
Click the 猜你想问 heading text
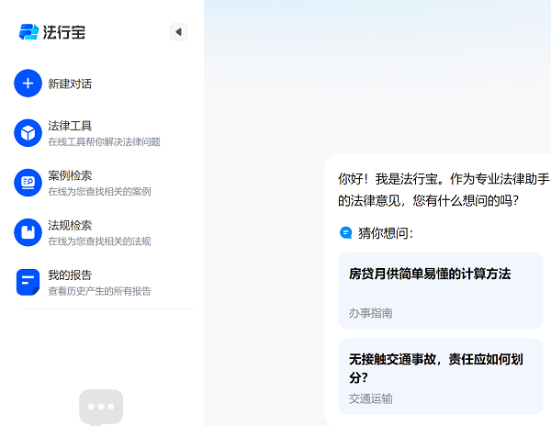(x=386, y=233)
